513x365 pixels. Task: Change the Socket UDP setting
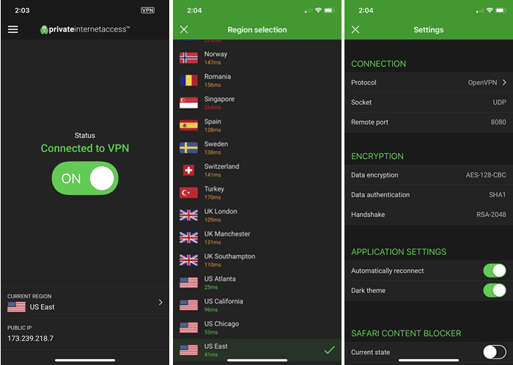(429, 103)
